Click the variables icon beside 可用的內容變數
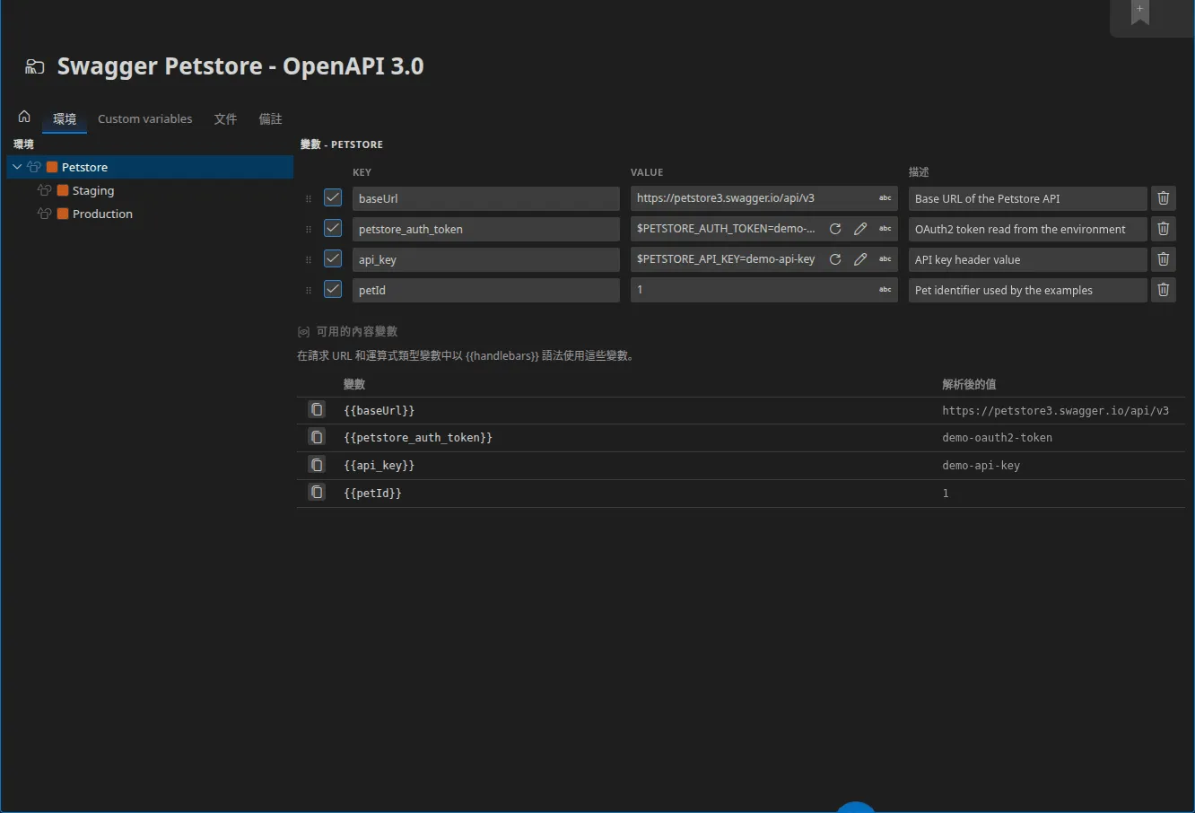Viewport: 1195px width, 813px height. coord(303,332)
